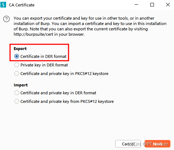Click the orange Next button
Screen dimensions: 174x150
(157, 144)
